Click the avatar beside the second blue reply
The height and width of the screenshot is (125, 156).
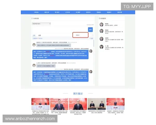(x=91, y=72)
